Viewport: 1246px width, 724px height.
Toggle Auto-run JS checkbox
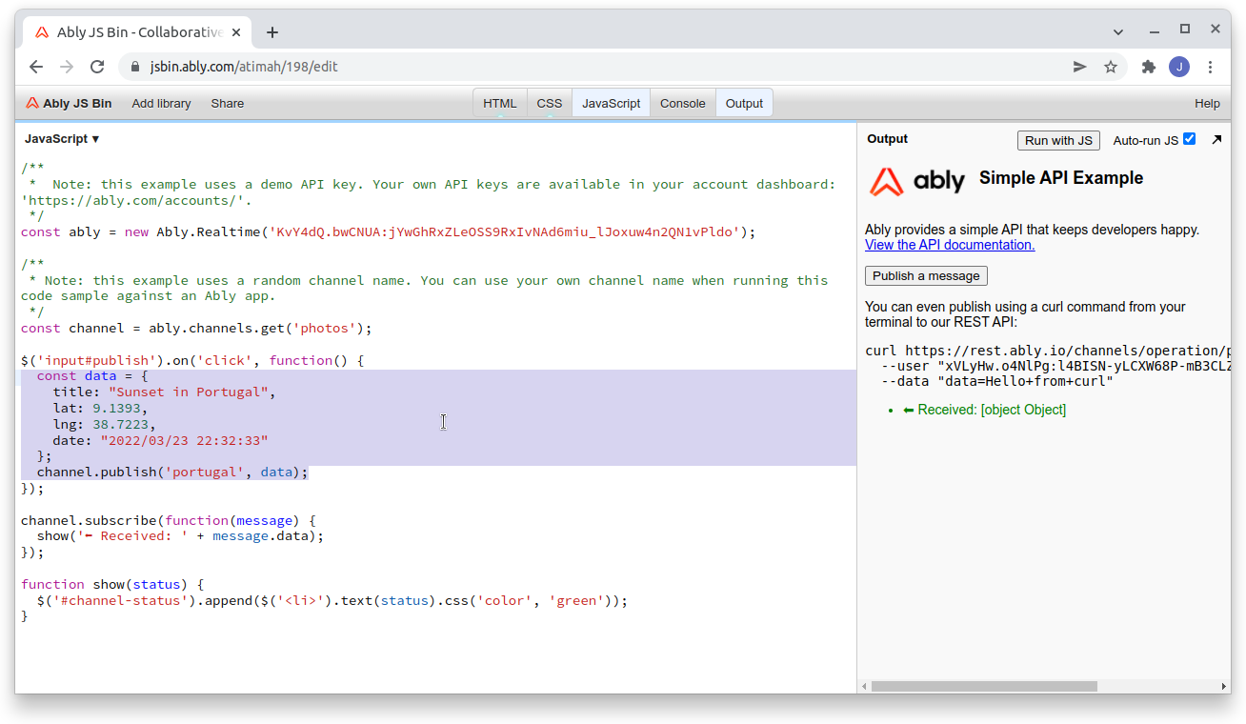coord(1189,139)
